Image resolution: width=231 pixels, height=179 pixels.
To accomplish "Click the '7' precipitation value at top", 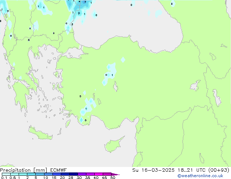I will tap(85, 2).
